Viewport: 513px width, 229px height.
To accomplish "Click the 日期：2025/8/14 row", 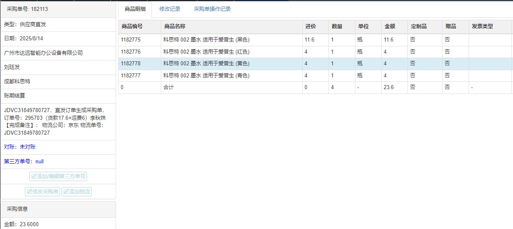I will (x=58, y=39).
